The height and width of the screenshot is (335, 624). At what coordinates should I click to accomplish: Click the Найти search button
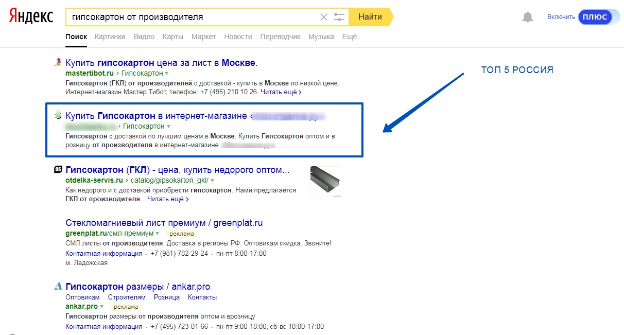point(370,17)
